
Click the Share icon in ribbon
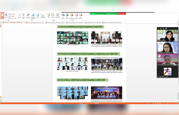pos(38,16)
